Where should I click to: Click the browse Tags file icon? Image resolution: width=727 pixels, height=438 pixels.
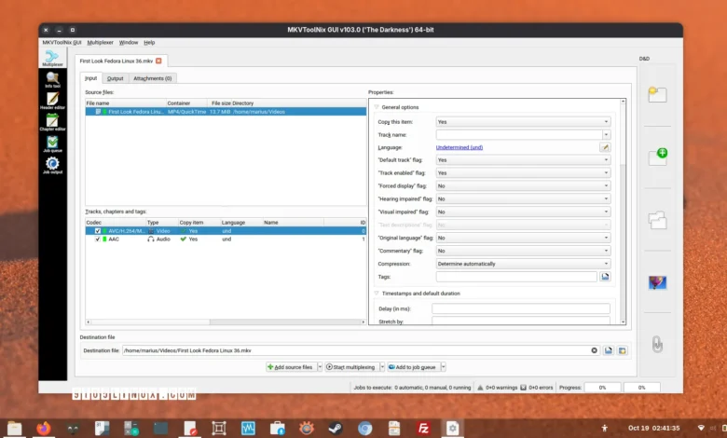coord(605,277)
